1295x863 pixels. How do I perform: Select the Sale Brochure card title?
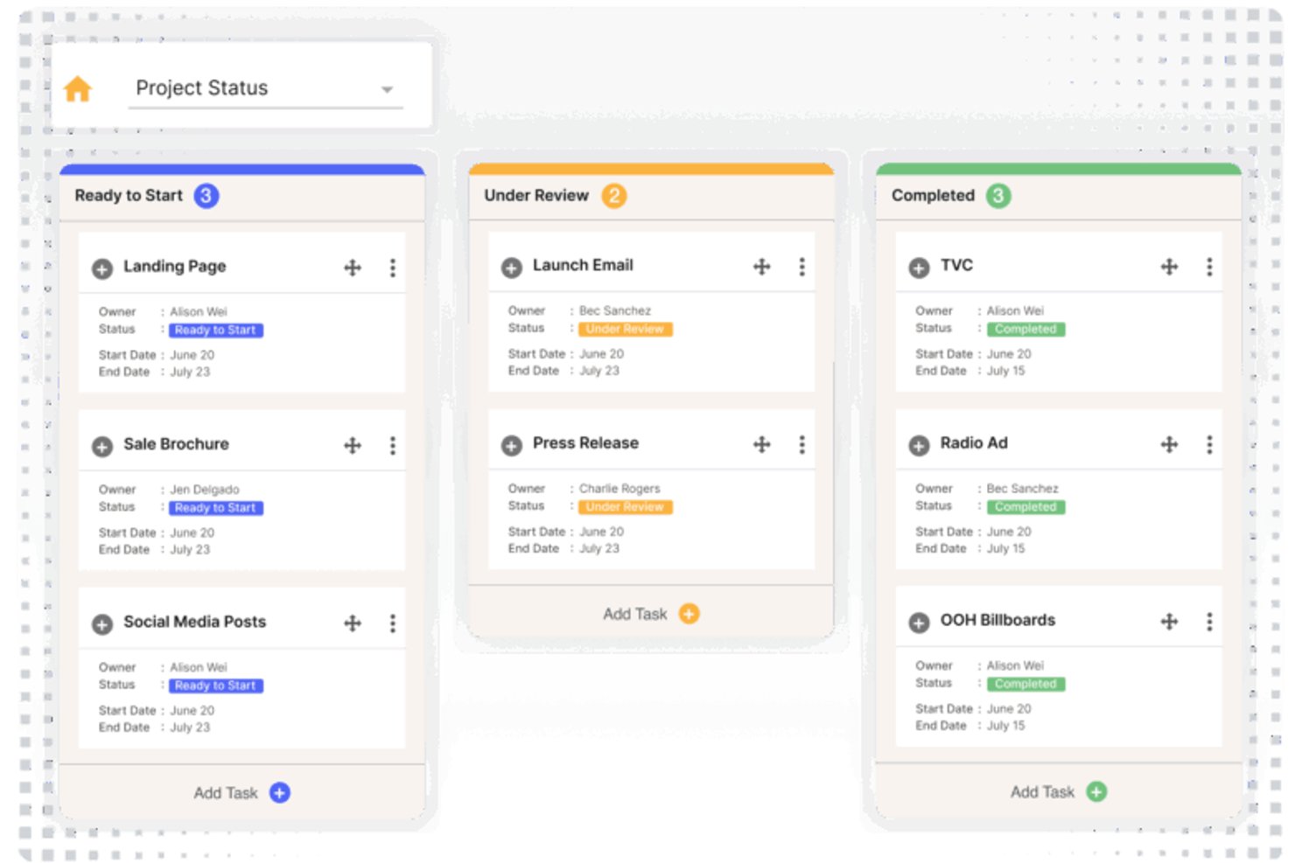click(176, 444)
